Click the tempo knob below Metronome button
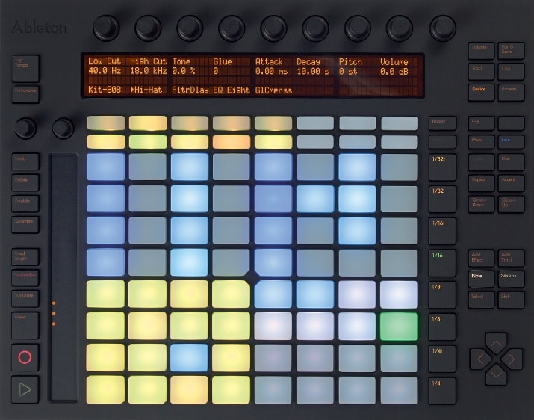534x420 pixels. click(x=25, y=128)
